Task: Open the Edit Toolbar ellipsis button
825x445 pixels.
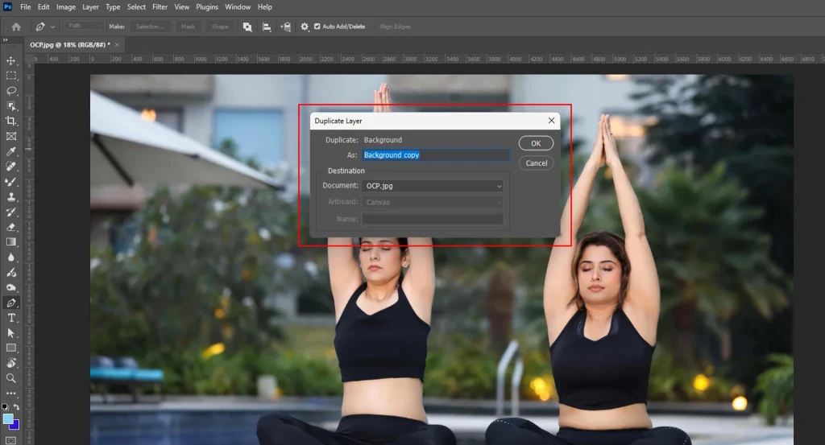Action: coord(11,393)
